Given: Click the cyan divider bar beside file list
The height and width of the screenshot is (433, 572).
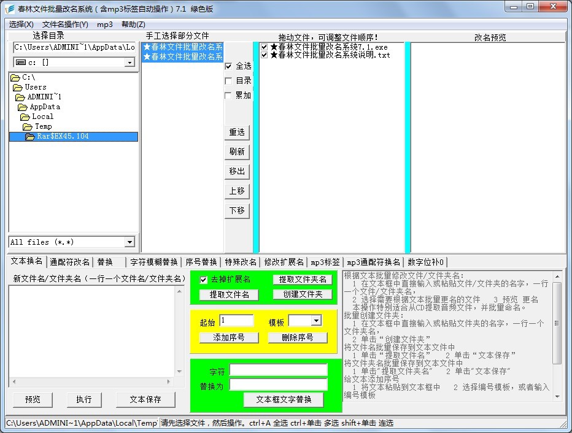Looking at the screenshot, I should pos(256,147).
